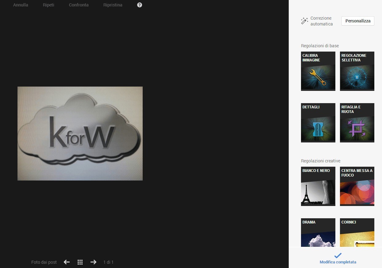
Task: Go to the previous photo arrow
Action: click(67, 262)
